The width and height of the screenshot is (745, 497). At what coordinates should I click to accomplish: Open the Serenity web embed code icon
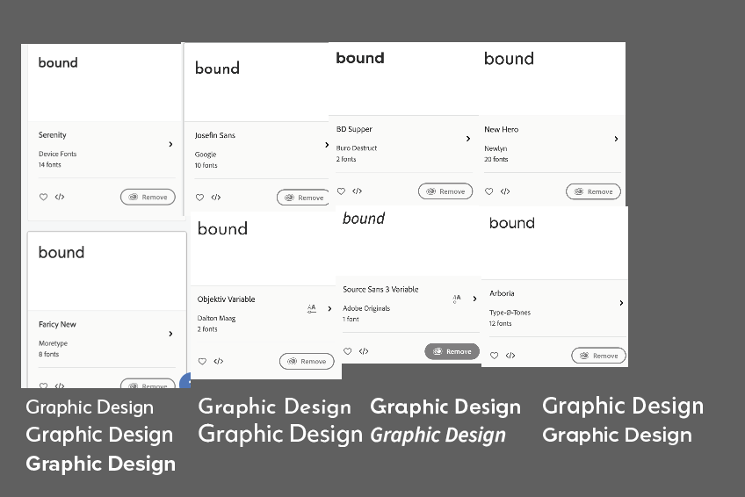(60, 197)
